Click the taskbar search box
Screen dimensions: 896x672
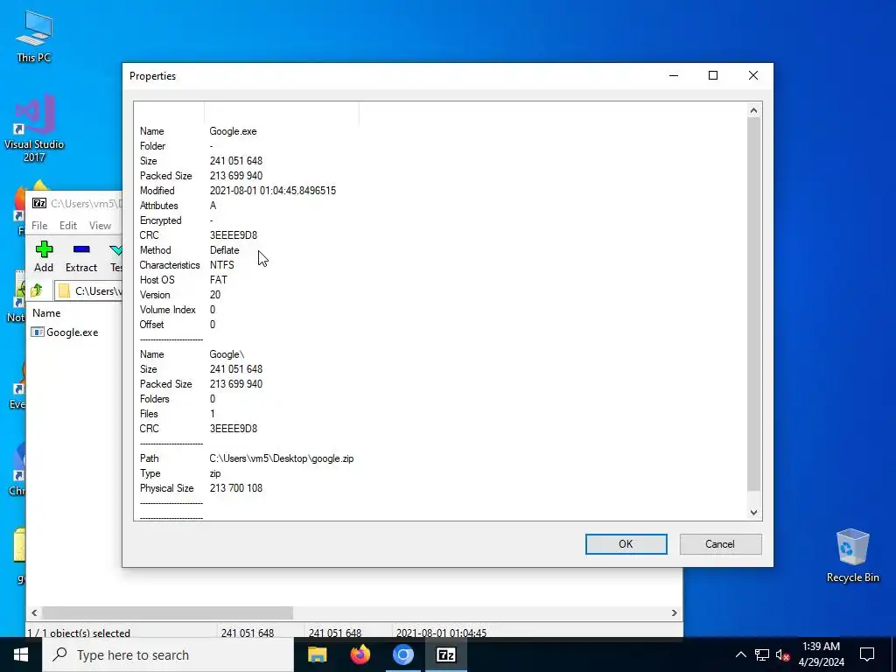[168, 654]
